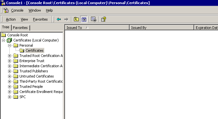Click the Back arrow toolbar icon

click(59, 19)
